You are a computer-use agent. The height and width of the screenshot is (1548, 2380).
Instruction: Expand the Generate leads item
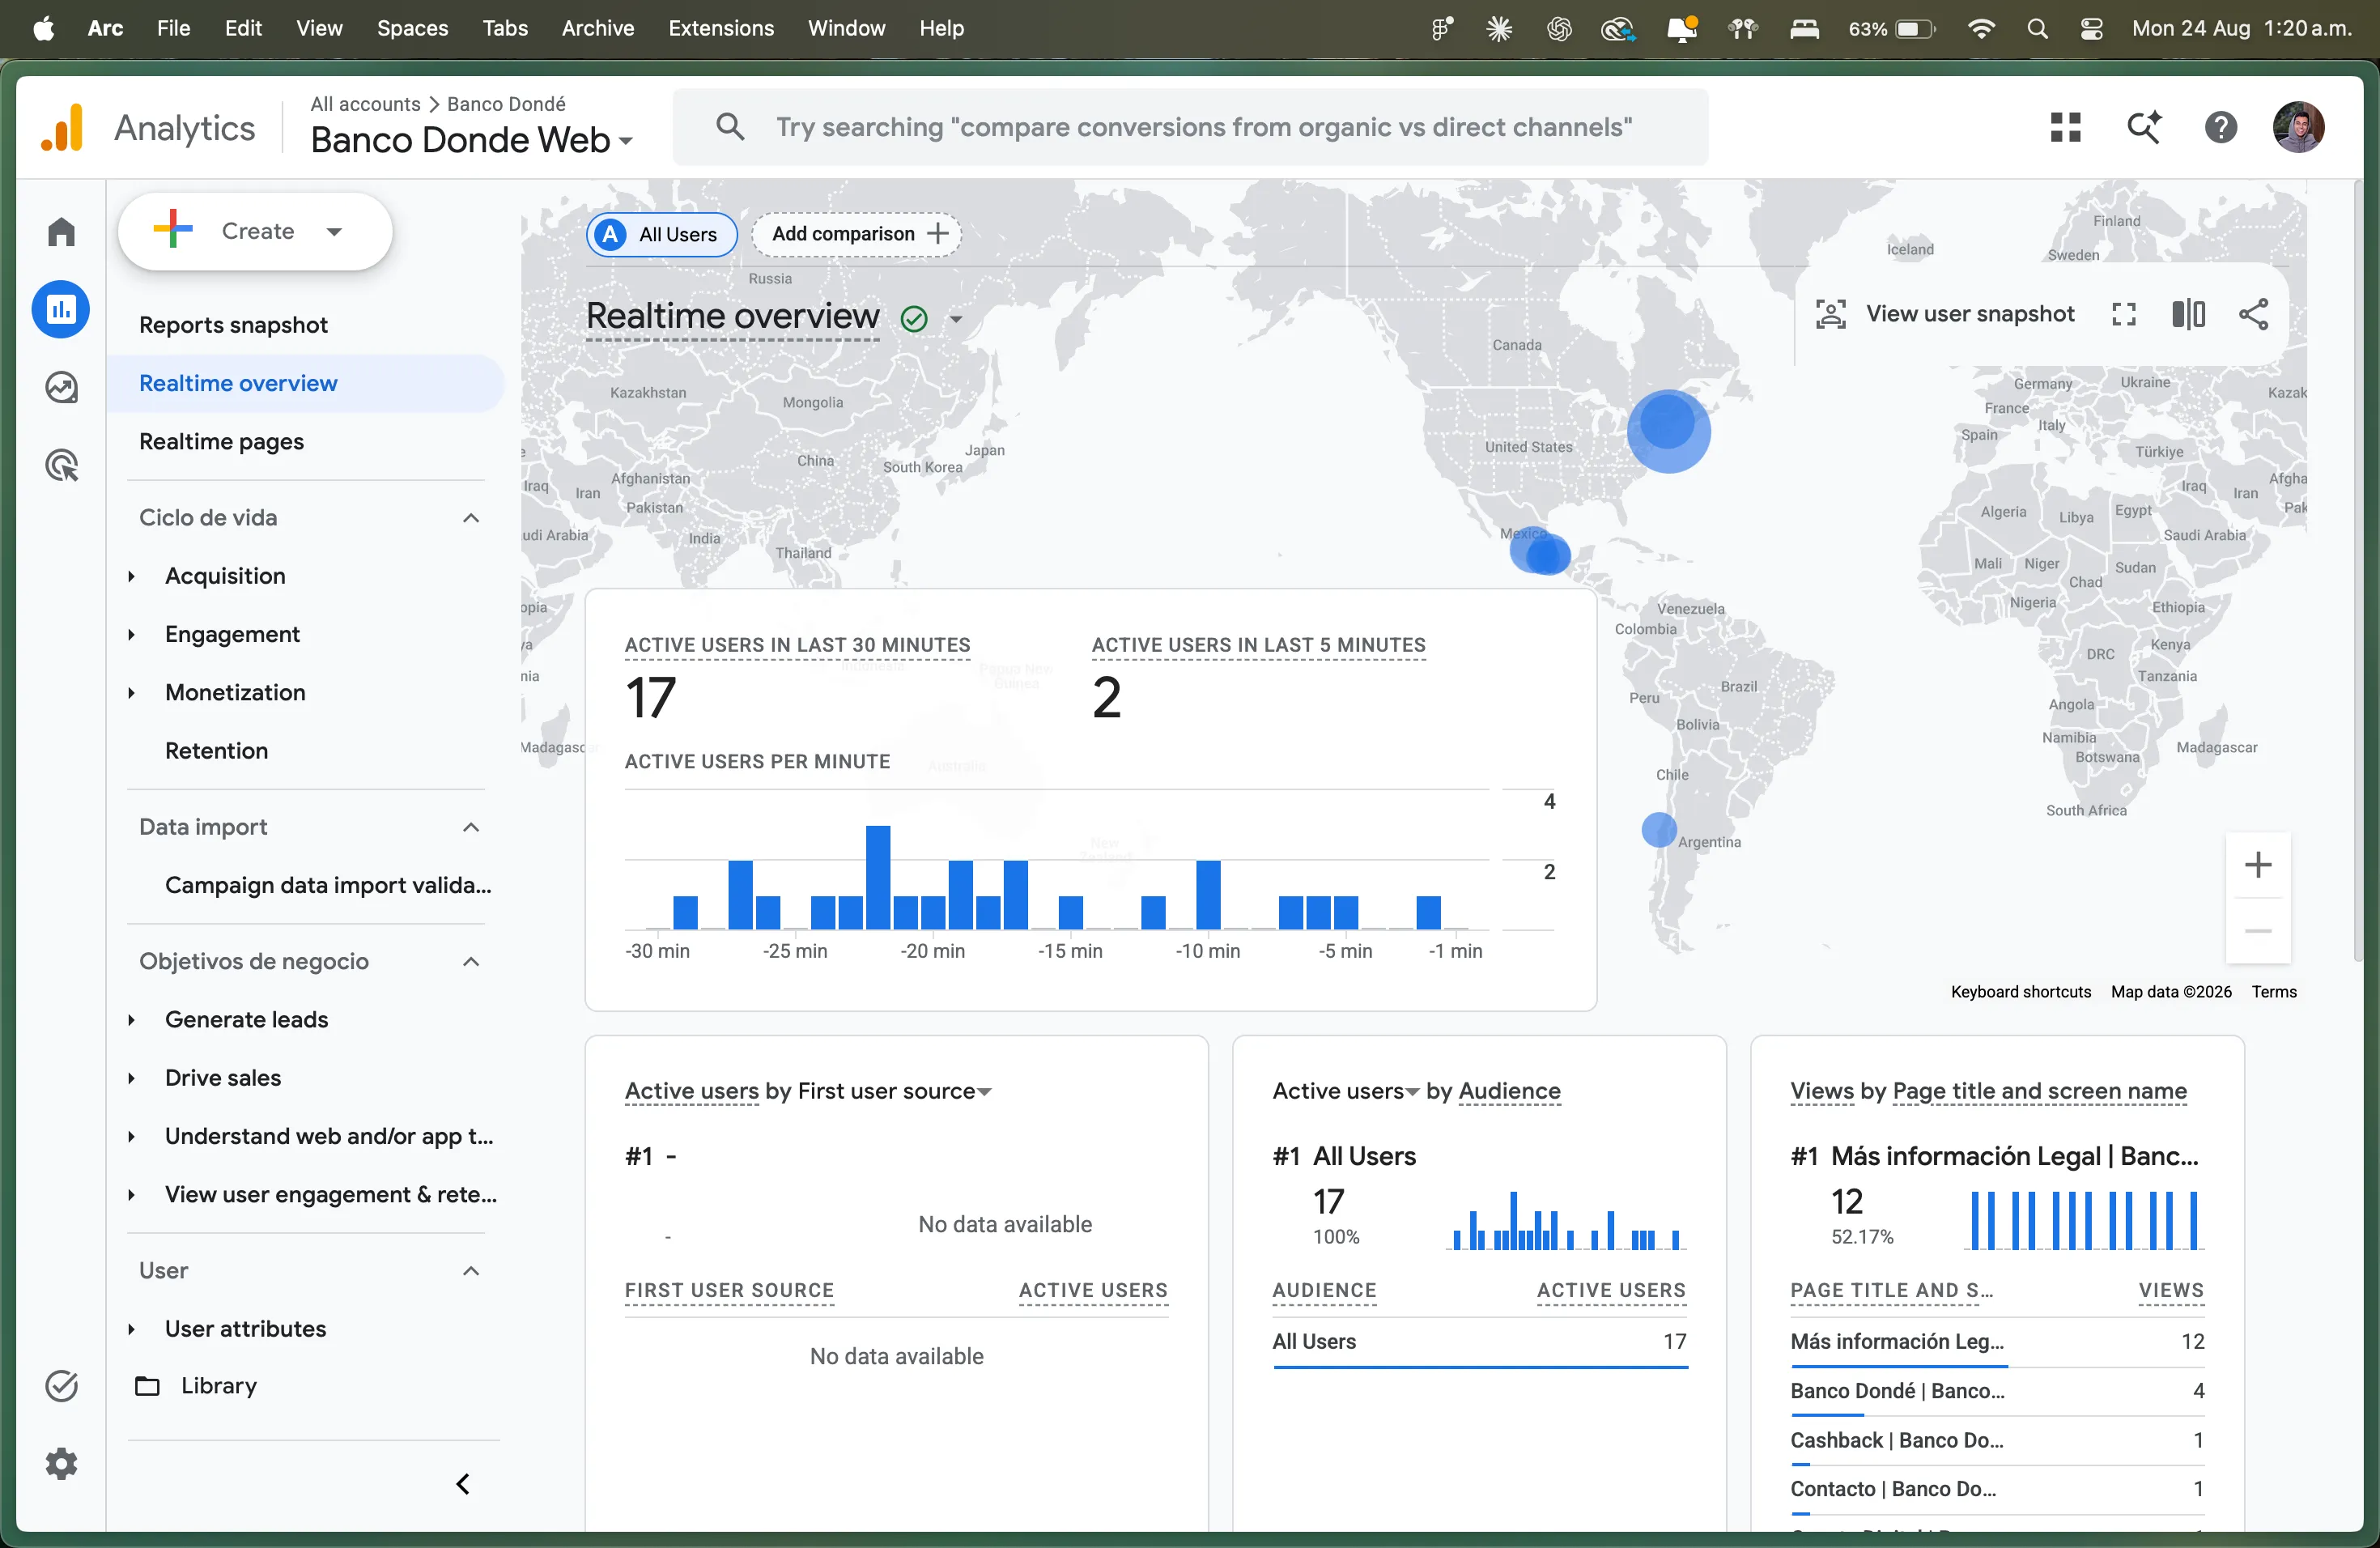pos(131,1019)
